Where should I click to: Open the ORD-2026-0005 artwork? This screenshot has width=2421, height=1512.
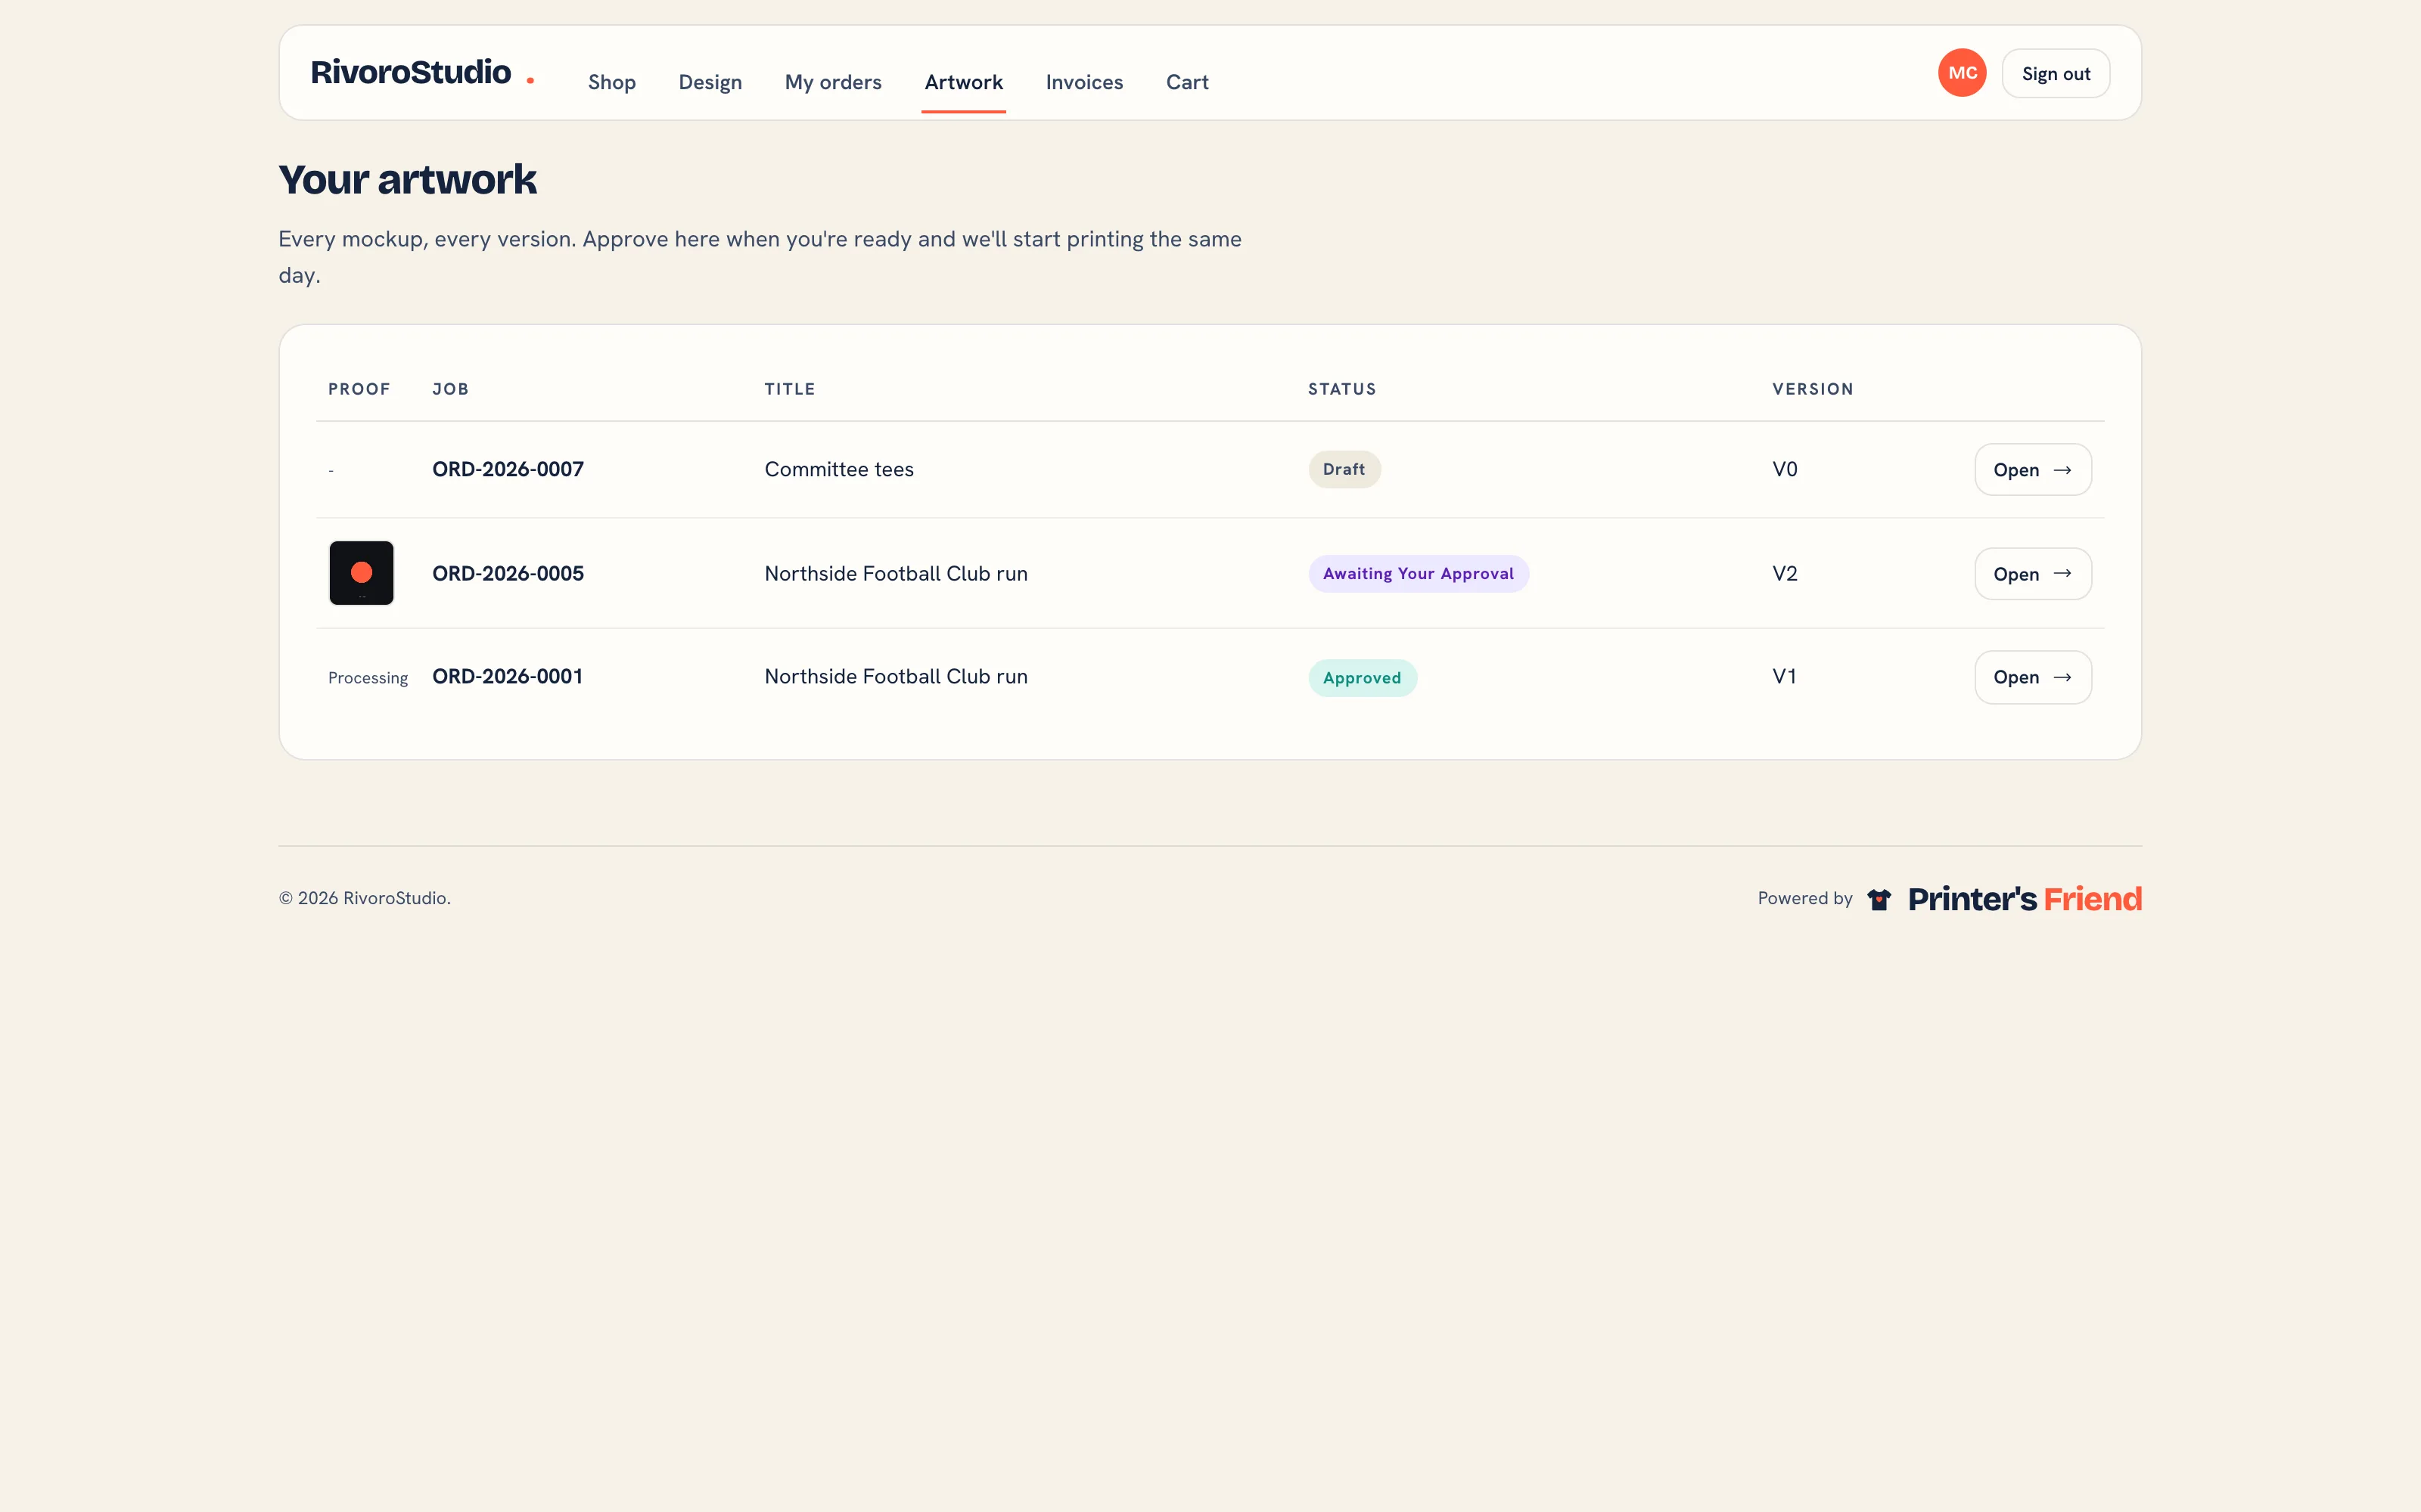tap(2033, 574)
